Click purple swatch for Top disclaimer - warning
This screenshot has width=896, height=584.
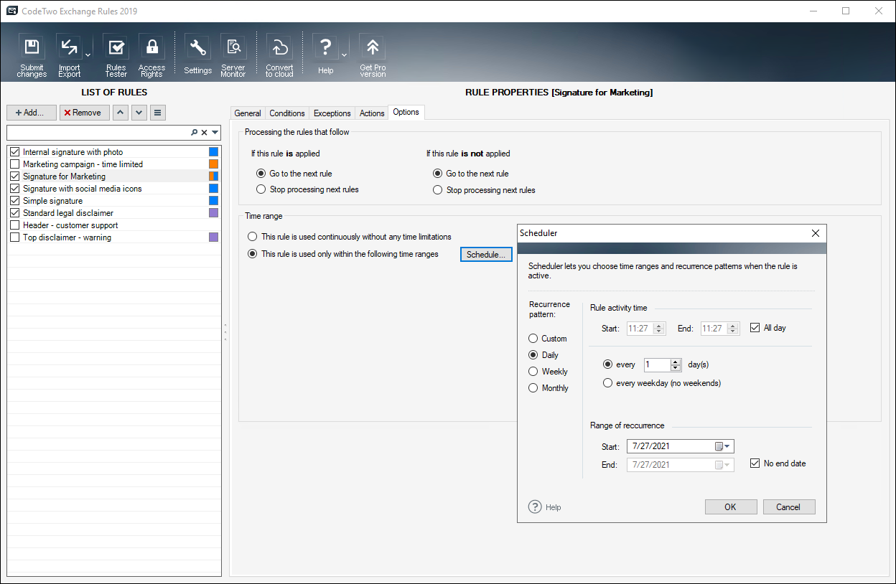point(213,237)
